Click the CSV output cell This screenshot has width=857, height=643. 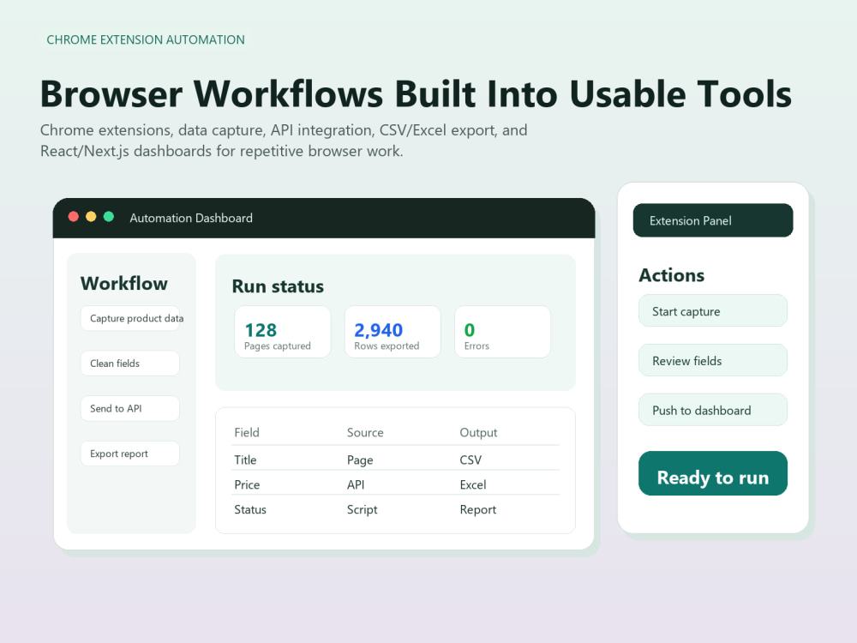[470, 460]
